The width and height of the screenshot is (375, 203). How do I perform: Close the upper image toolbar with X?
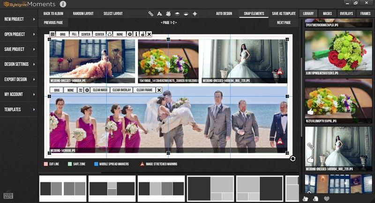[x=149, y=34]
